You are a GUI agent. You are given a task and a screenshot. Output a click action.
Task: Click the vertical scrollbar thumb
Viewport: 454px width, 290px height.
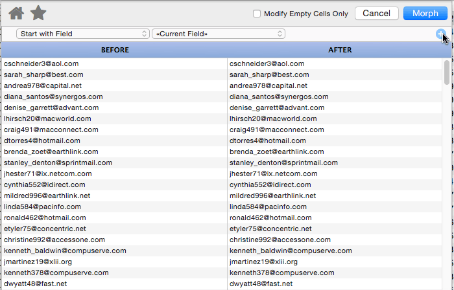(446, 72)
